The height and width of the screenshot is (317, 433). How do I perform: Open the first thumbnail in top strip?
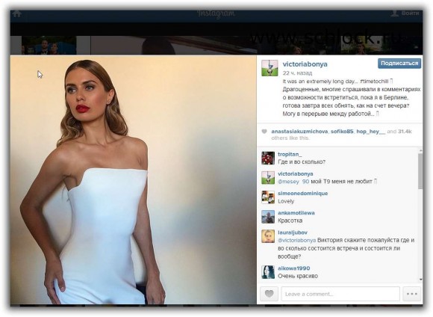[x=49, y=45]
